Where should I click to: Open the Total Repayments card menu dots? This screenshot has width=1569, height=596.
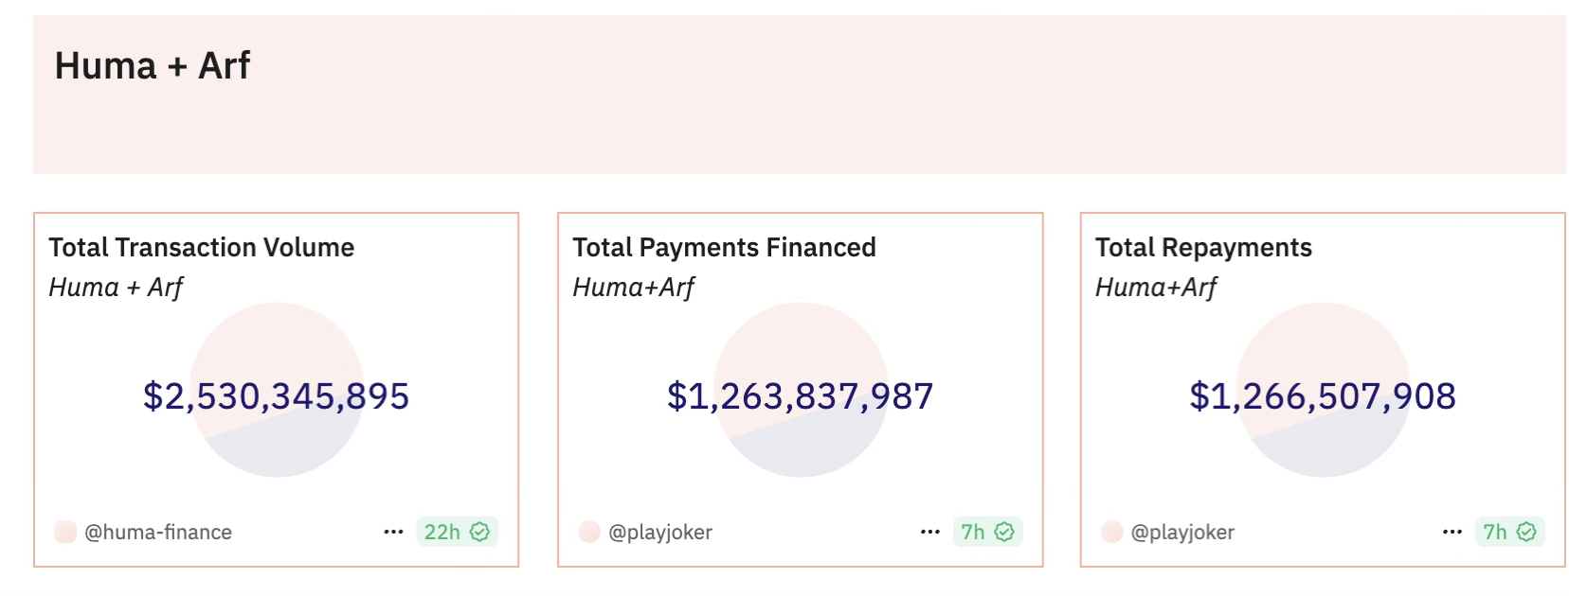click(1452, 533)
